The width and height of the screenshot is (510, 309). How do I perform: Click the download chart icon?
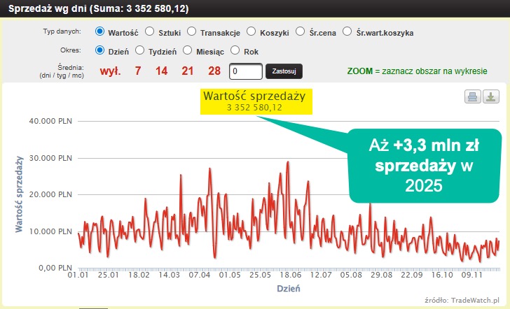click(490, 96)
